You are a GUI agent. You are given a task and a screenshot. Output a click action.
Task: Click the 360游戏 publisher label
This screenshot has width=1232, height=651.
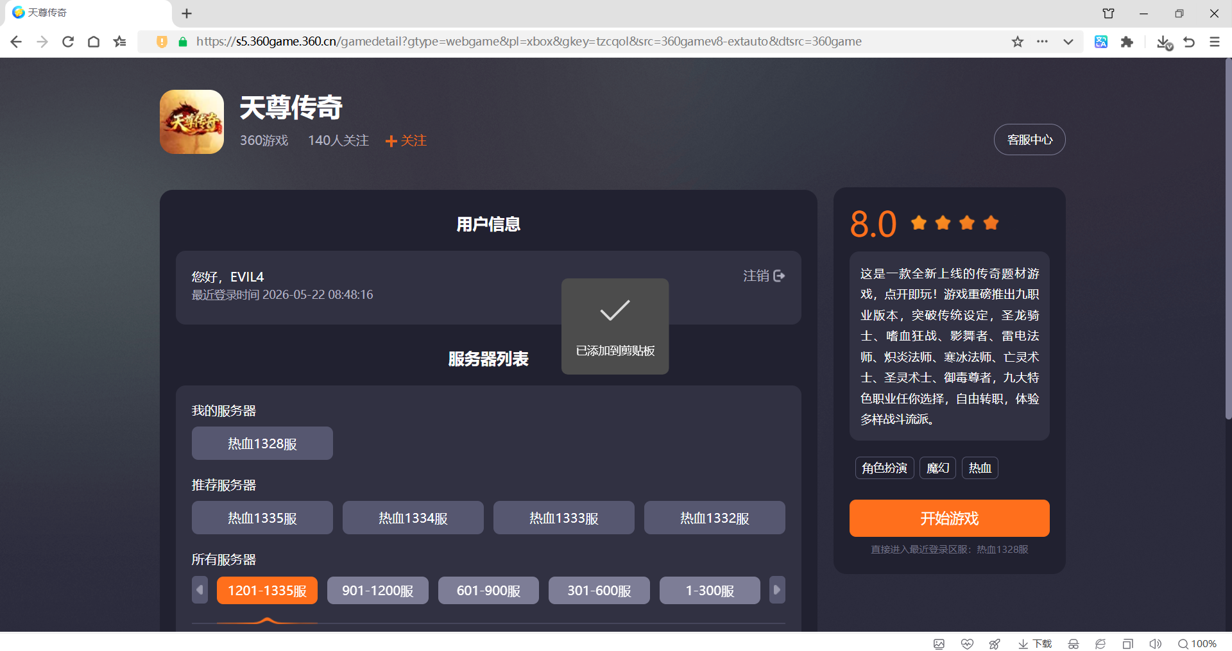pyautogui.click(x=264, y=140)
